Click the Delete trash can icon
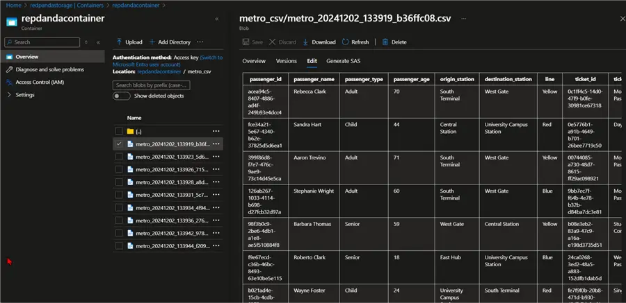 (385, 42)
